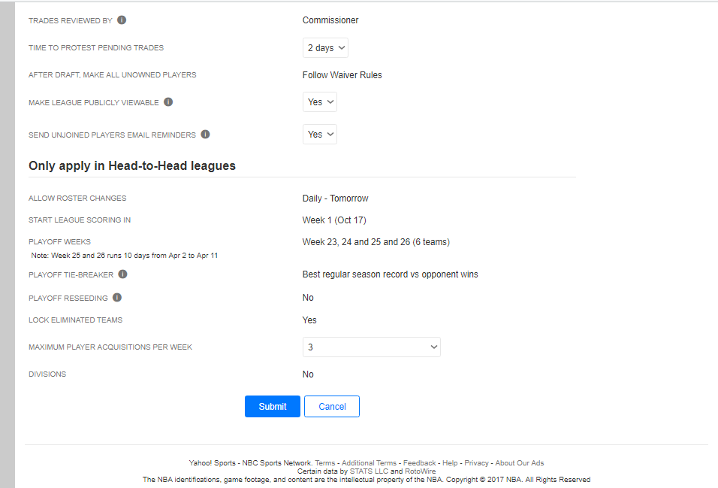Image resolution: width=718 pixels, height=488 pixels.
Task: Click the Playoff Reseeding info icon
Action: 117,298
